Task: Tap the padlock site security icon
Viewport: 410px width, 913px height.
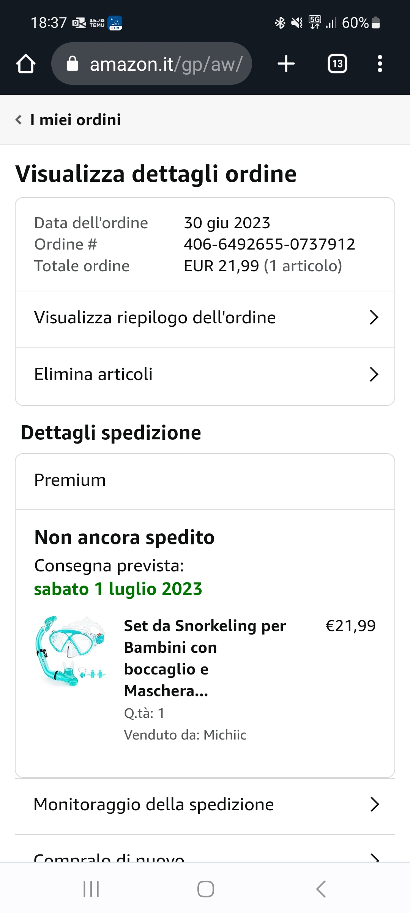Action: tap(72, 64)
